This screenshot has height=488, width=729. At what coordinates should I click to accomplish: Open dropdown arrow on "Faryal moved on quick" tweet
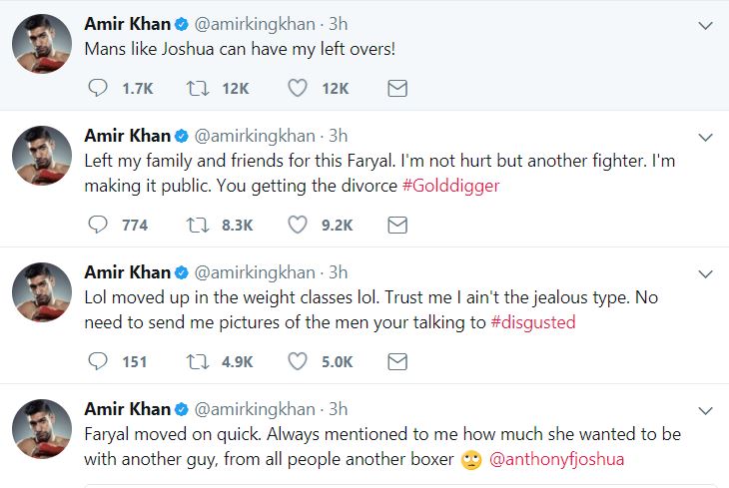(x=705, y=410)
